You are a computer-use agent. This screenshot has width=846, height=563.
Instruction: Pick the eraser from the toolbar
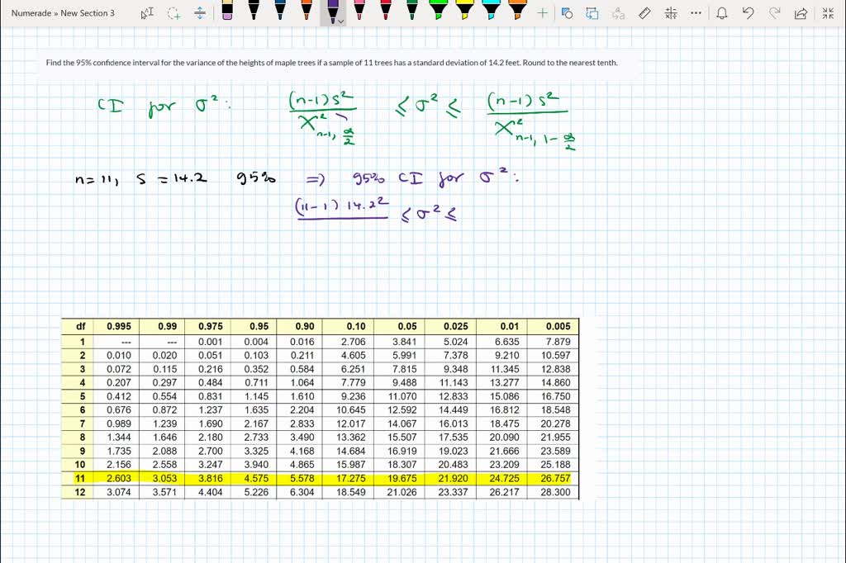226,12
